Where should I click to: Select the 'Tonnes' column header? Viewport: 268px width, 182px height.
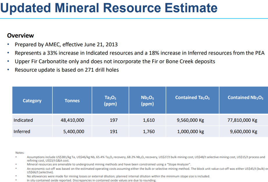72,101
